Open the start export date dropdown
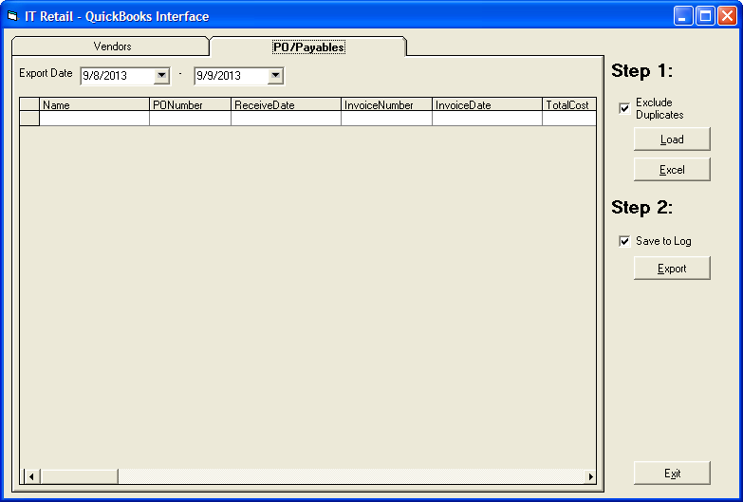The image size is (743, 502). click(161, 75)
